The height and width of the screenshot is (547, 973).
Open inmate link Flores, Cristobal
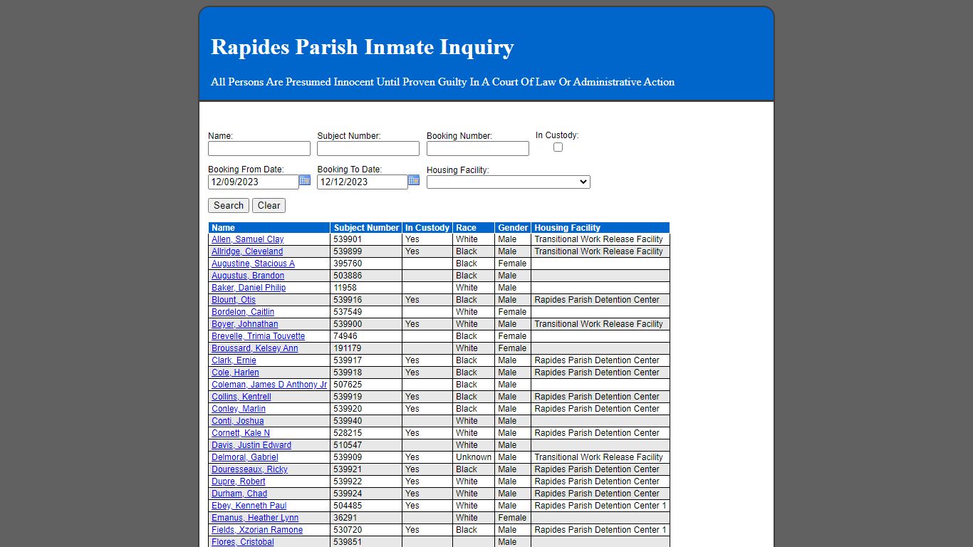[x=243, y=542]
